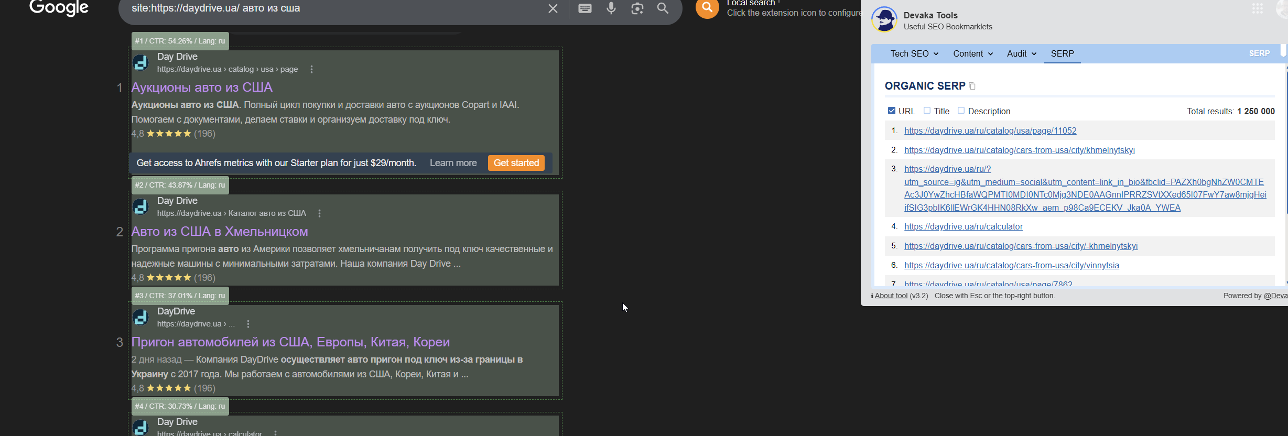Open three-dot menu for Аукционы авто из США result

312,69
